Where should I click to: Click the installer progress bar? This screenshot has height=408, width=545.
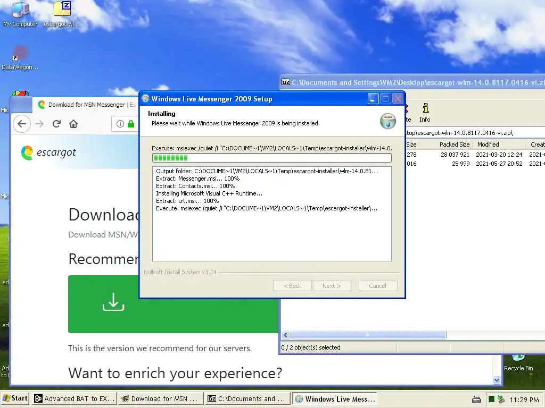tap(272, 158)
